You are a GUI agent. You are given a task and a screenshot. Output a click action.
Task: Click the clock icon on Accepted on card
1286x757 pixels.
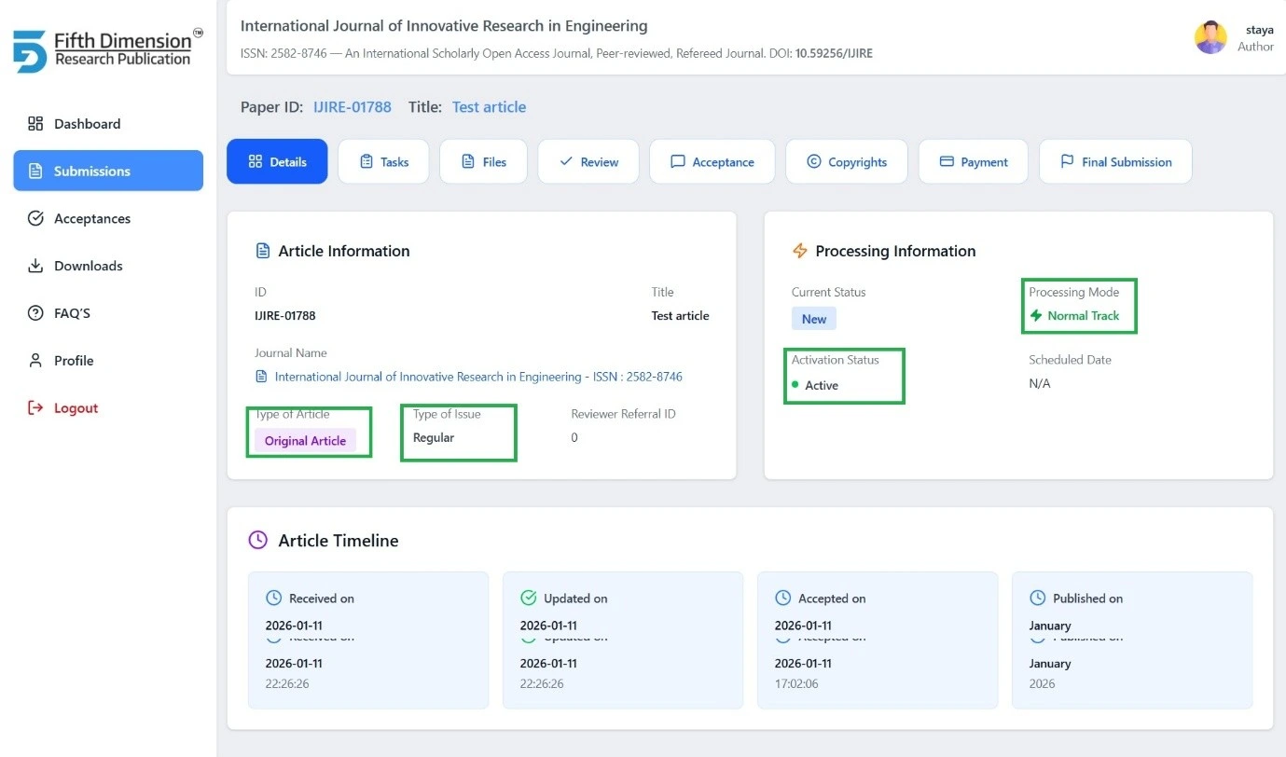point(783,599)
